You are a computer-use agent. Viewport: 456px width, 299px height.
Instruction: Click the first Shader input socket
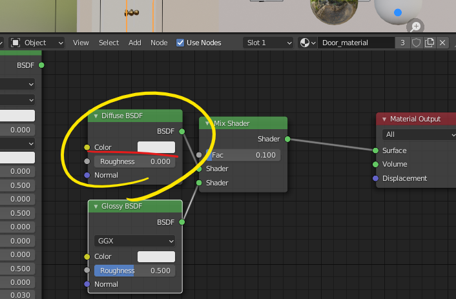click(x=199, y=169)
